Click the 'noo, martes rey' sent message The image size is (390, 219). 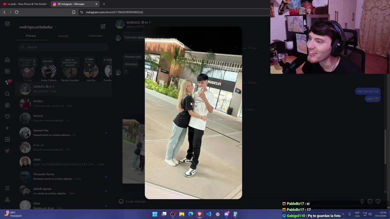pyautogui.click(x=367, y=91)
